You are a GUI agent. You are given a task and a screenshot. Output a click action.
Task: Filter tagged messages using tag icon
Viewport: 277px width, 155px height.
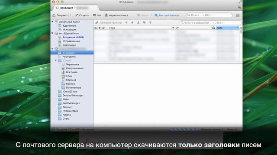pyautogui.click(x=144, y=22)
